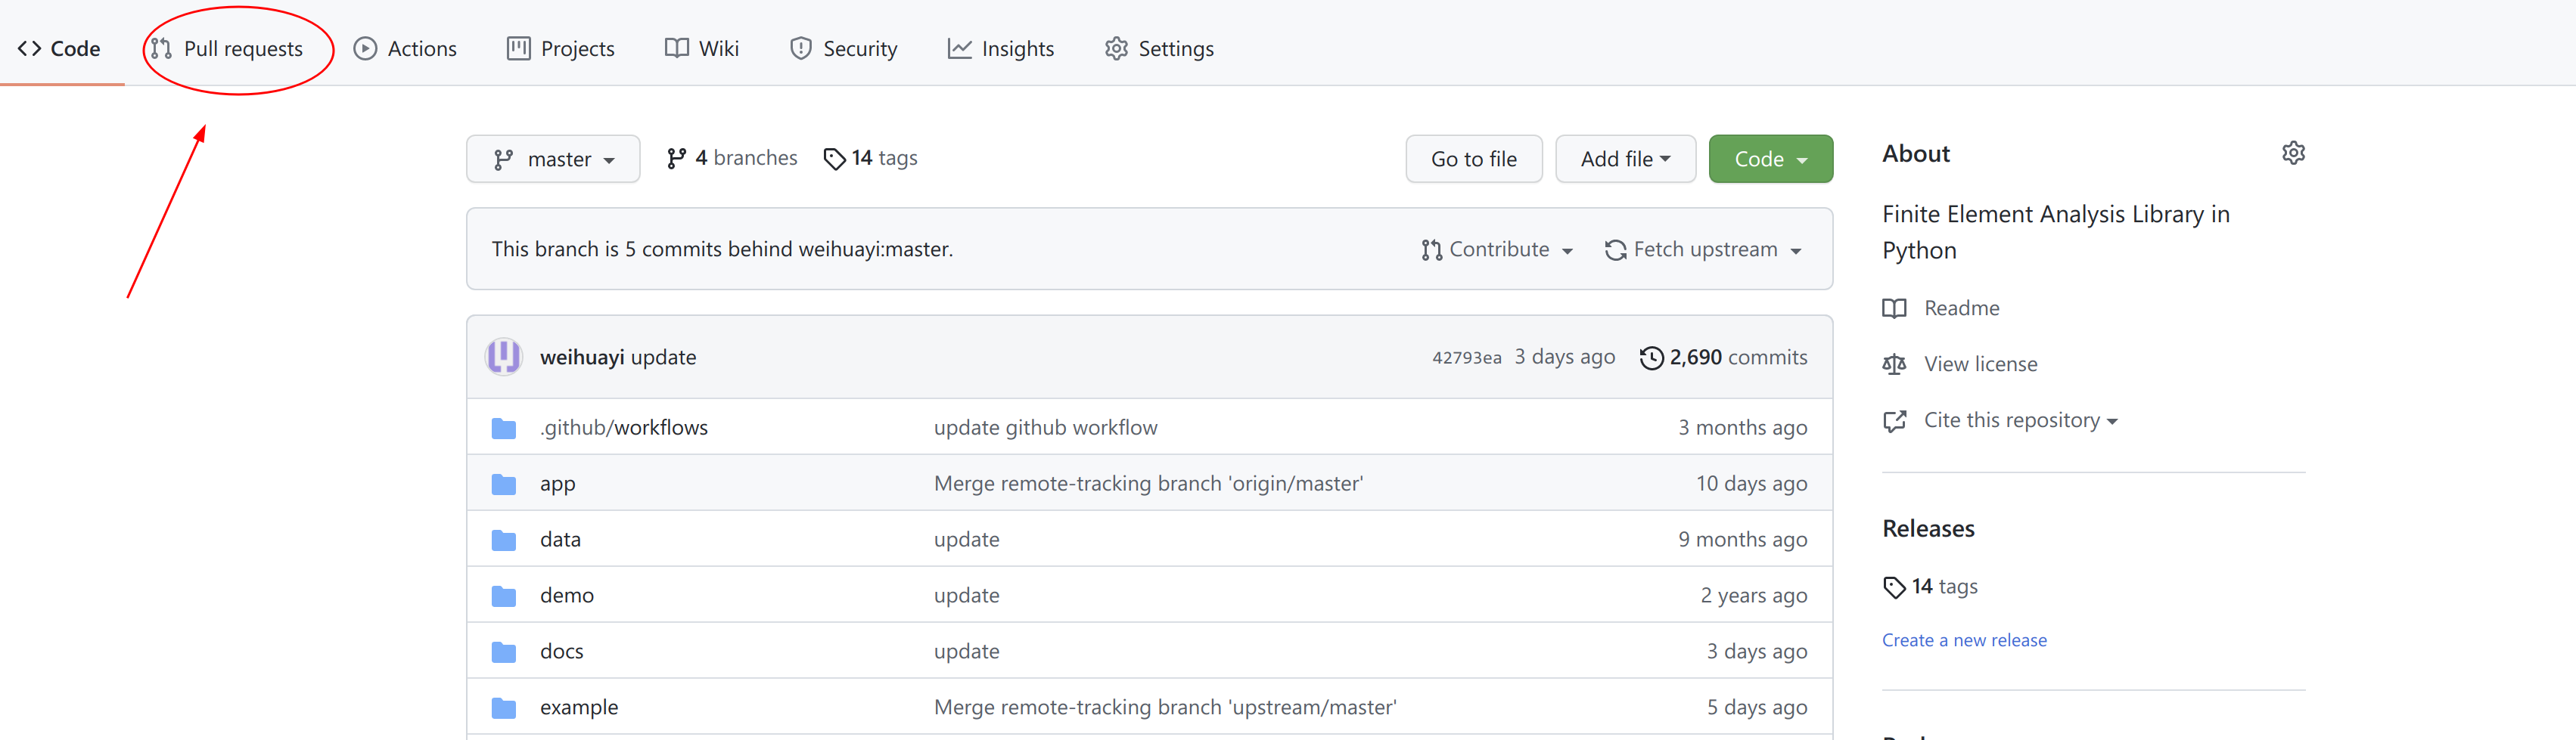The width and height of the screenshot is (2576, 740).
Task: Click folder icon beside data
Action: 504,540
